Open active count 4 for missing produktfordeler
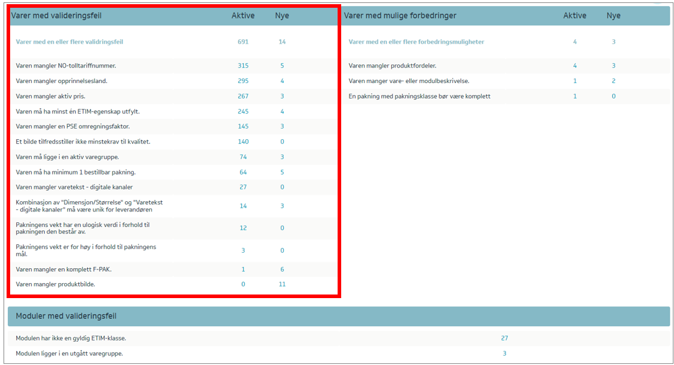674x365 pixels. (x=575, y=66)
